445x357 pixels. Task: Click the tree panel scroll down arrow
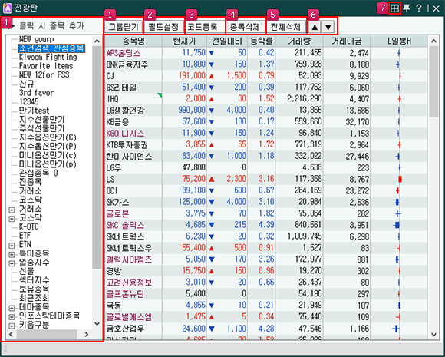pos(97,324)
